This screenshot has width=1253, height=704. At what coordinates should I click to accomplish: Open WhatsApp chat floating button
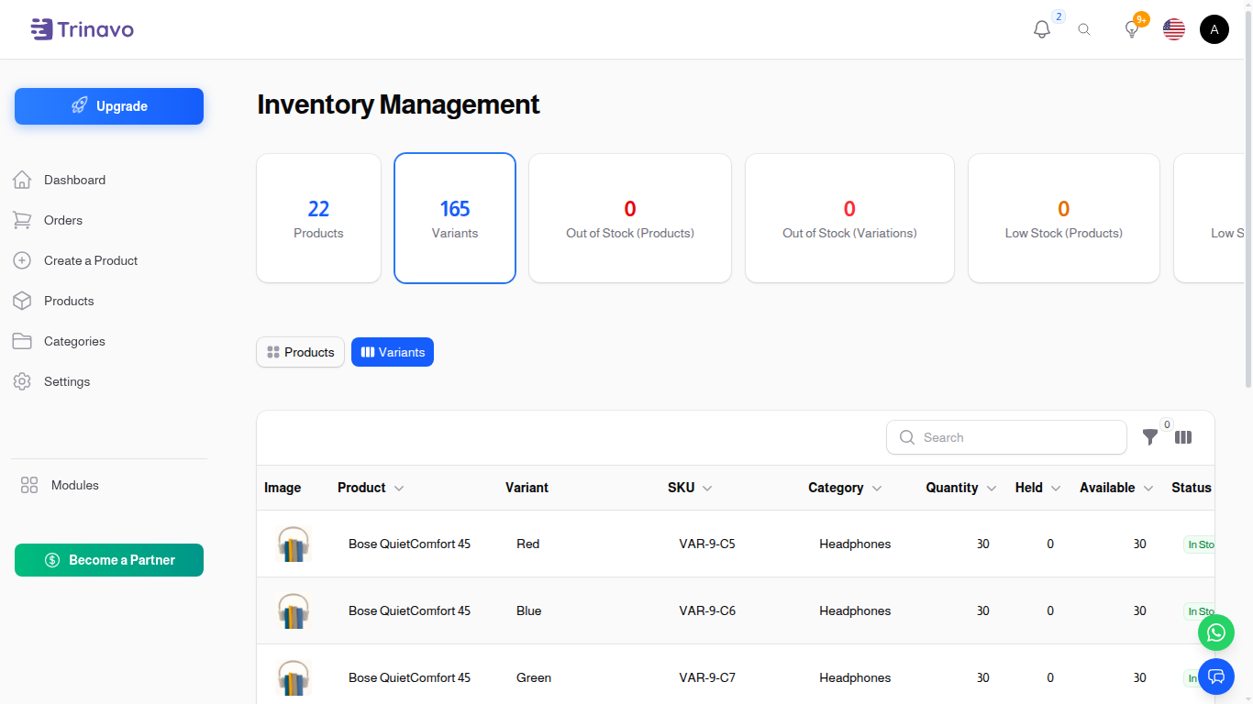tap(1216, 632)
